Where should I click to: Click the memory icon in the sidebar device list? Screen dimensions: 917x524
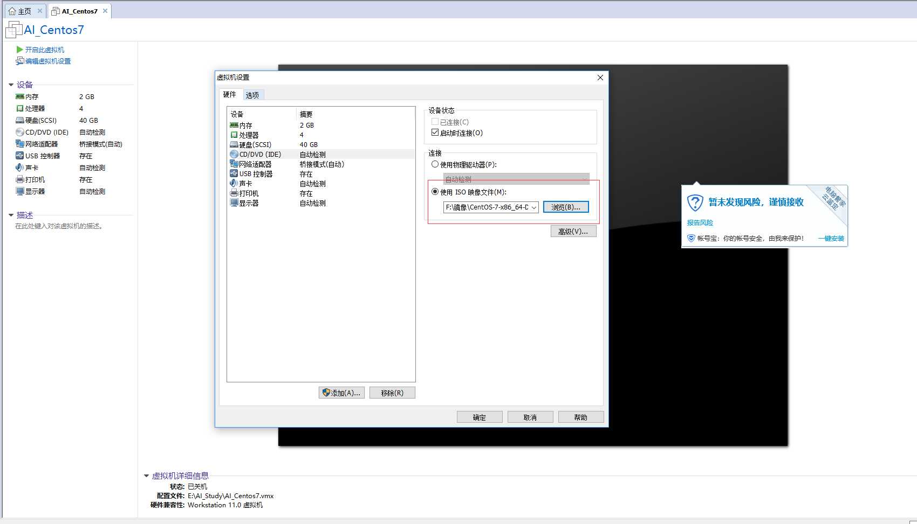tap(20, 96)
